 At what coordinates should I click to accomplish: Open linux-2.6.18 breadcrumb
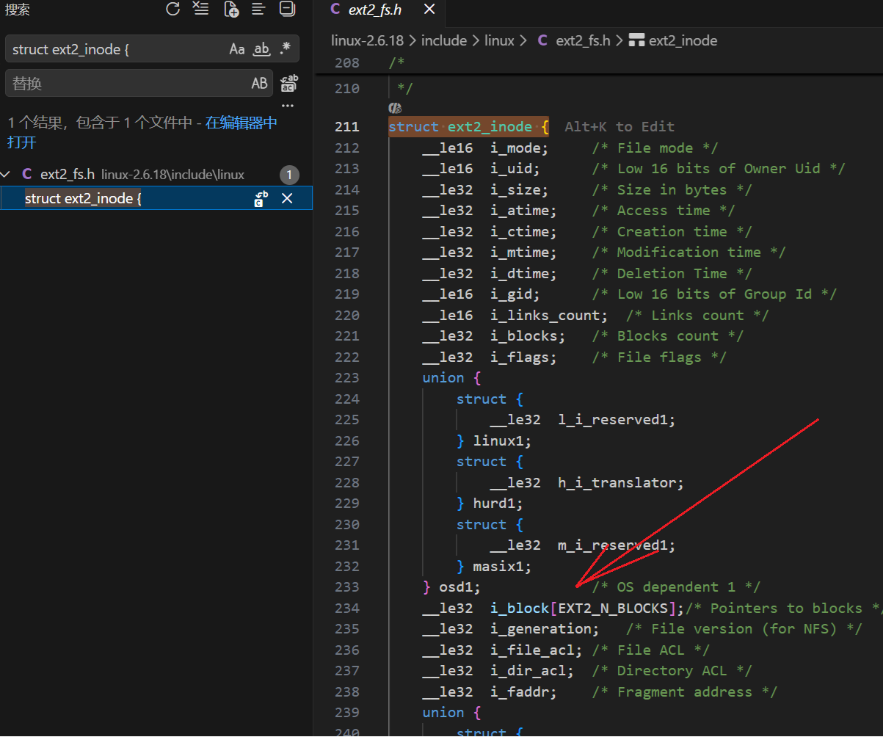click(x=367, y=40)
